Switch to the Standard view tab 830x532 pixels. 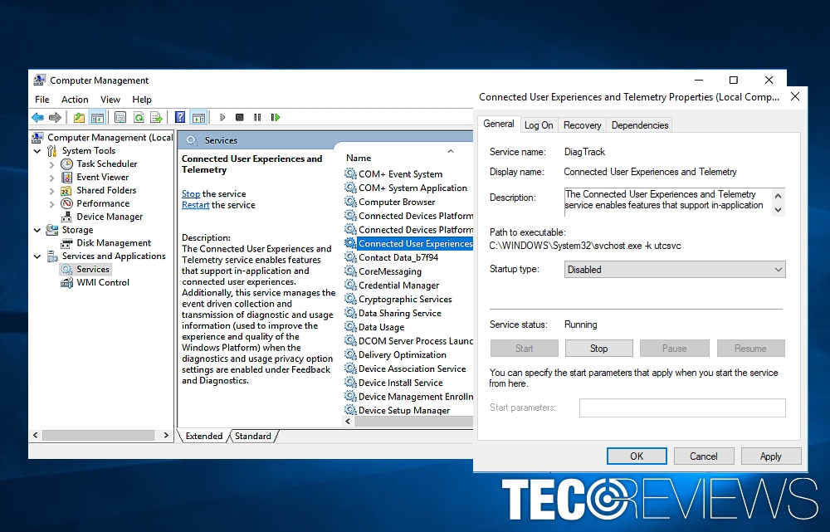click(x=253, y=437)
